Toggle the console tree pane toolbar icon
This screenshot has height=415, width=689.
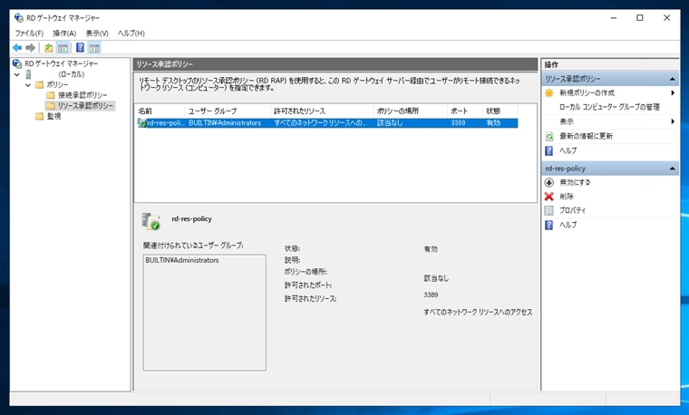pos(63,48)
